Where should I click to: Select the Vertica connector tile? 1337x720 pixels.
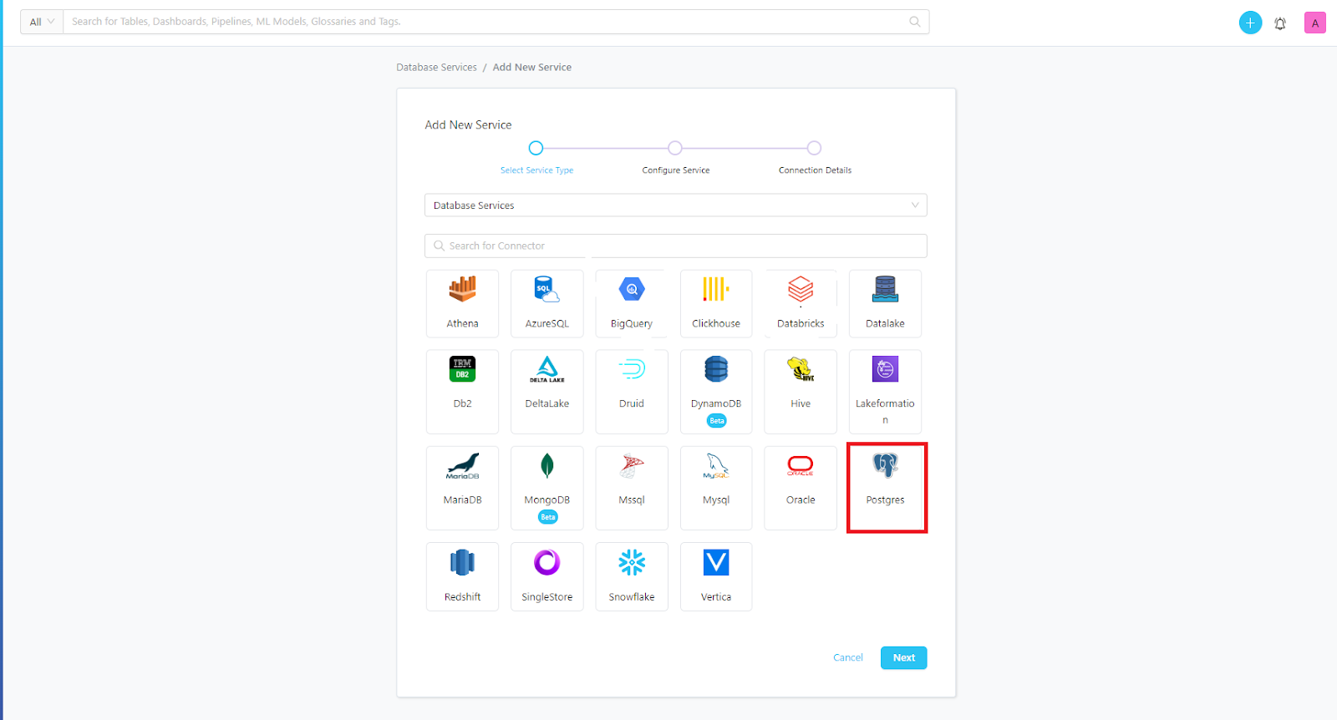[x=715, y=564]
